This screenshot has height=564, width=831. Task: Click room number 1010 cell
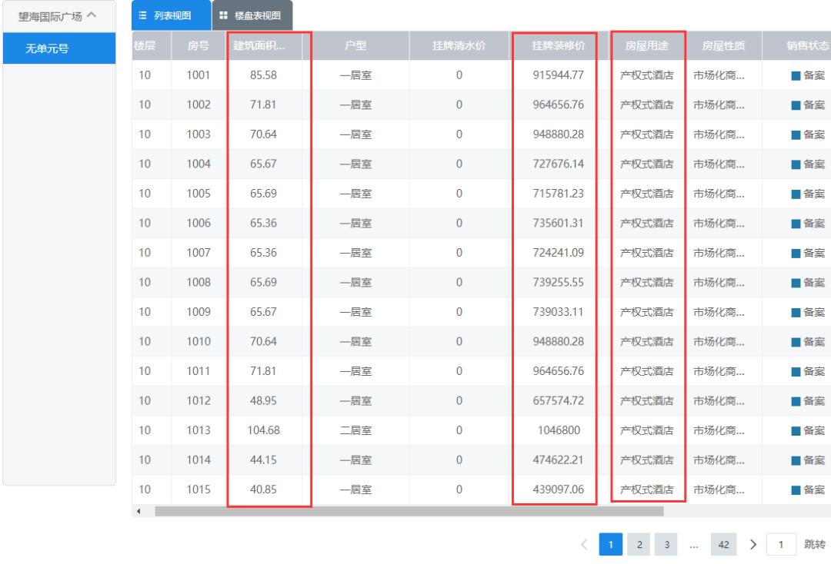coord(199,342)
